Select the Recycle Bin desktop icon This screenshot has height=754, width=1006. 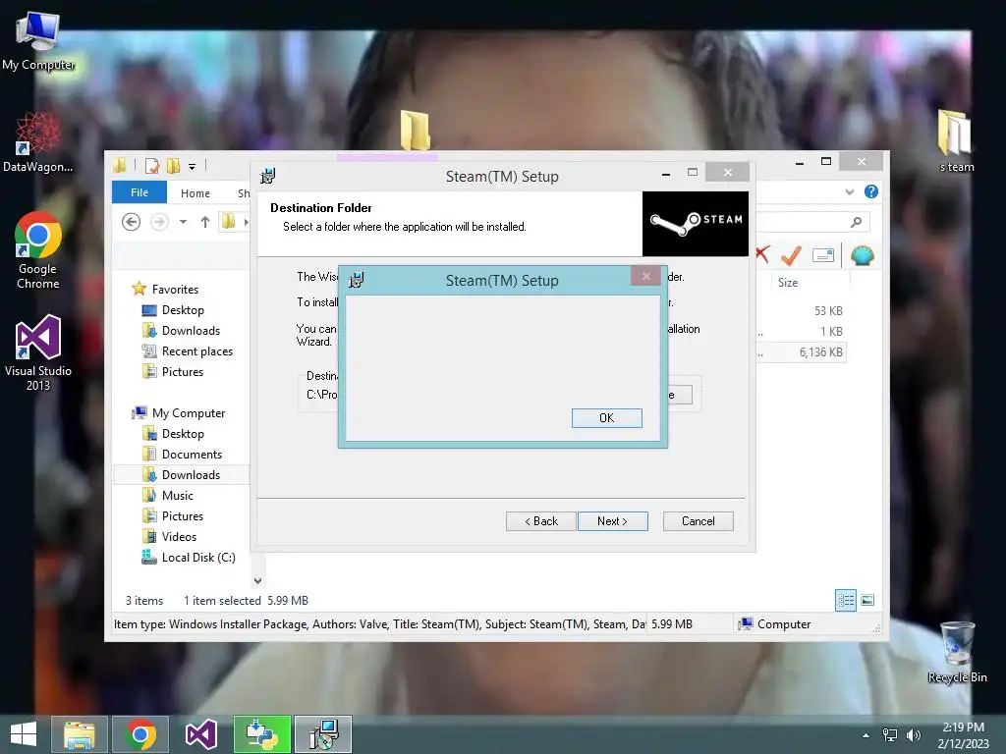tap(957, 652)
